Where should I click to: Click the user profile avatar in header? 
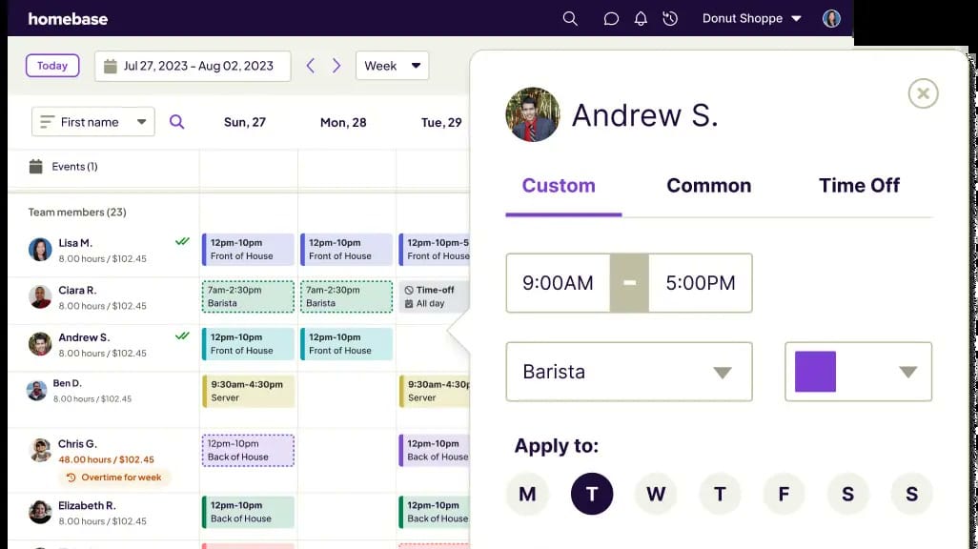pos(831,19)
